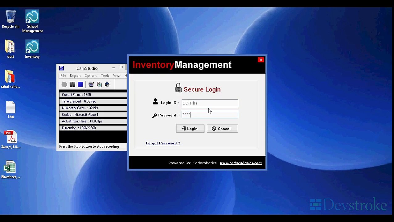Open CamStudio Tools menu

[x=105, y=76]
